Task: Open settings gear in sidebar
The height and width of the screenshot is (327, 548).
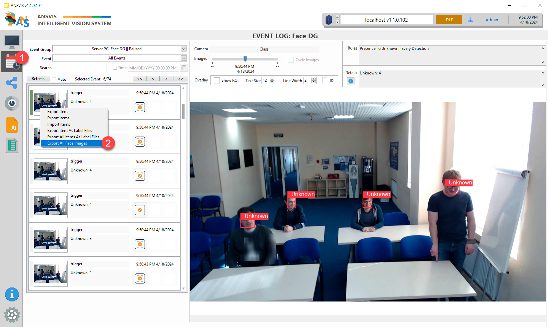Action: [12, 315]
